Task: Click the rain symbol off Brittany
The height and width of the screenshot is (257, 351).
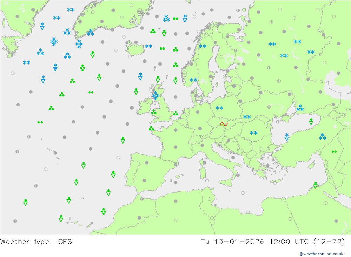Action: 151,128
